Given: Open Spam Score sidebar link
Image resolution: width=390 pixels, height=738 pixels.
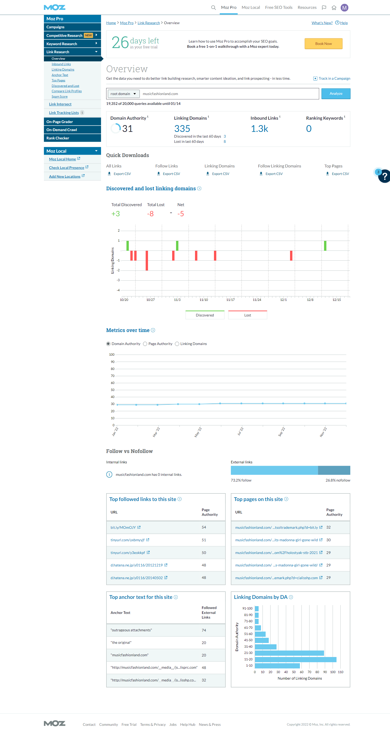Looking at the screenshot, I should 60,97.
